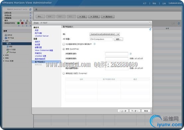
Task: Go to the 部署设置 wizard step
Action: 38,47
